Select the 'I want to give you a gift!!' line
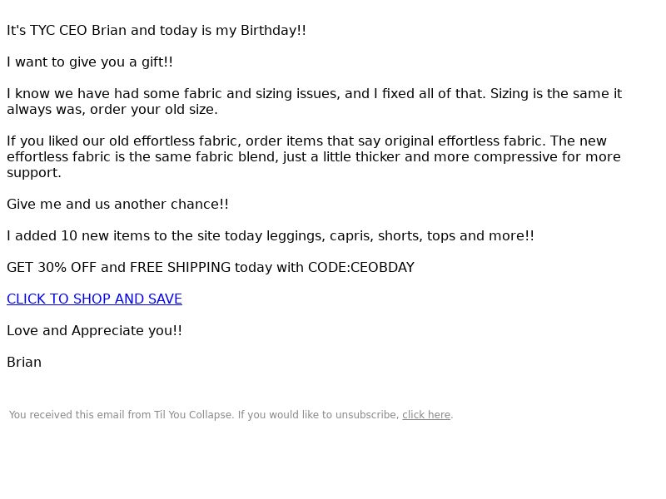 coord(90,62)
